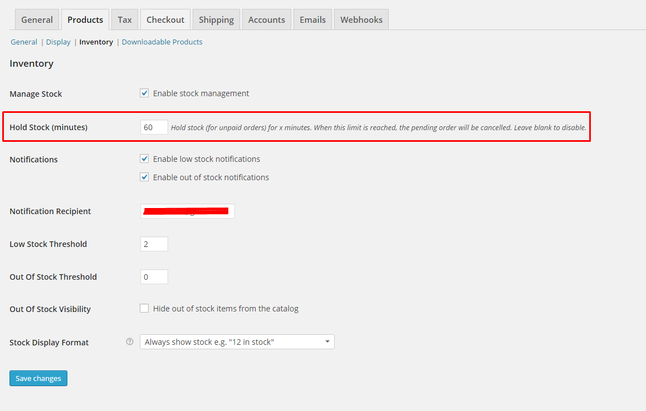The height and width of the screenshot is (411, 646).
Task: Go to the Display sub-section link
Action: [x=58, y=42]
